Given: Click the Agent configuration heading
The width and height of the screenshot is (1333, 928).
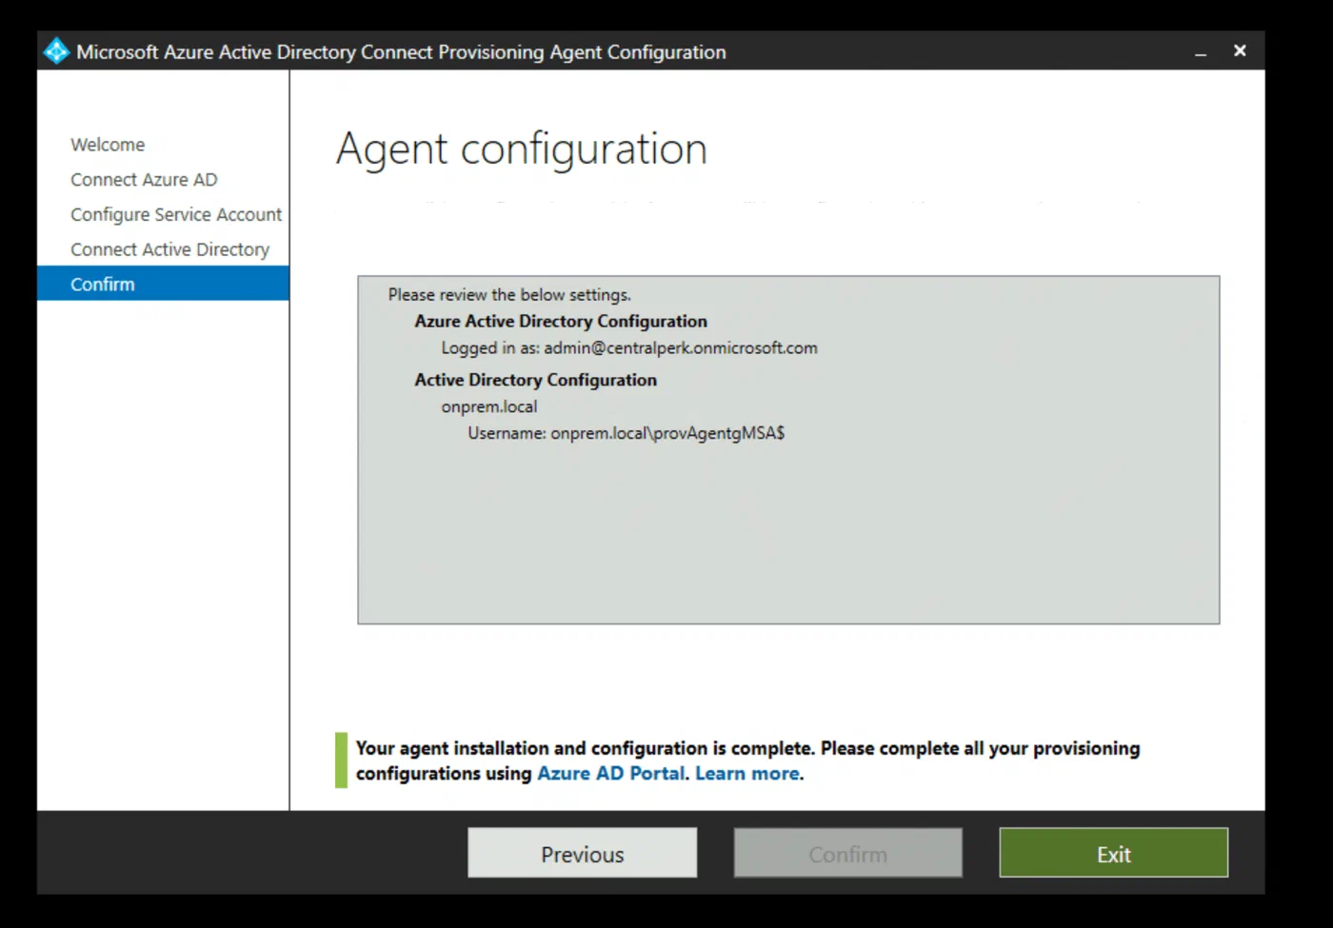Looking at the screenshot, I should tap(522, 149).
